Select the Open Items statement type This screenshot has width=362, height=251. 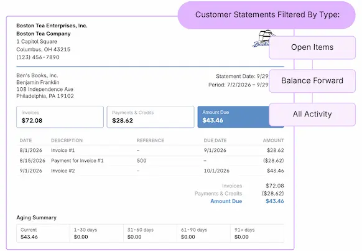(x=312, y=47)
